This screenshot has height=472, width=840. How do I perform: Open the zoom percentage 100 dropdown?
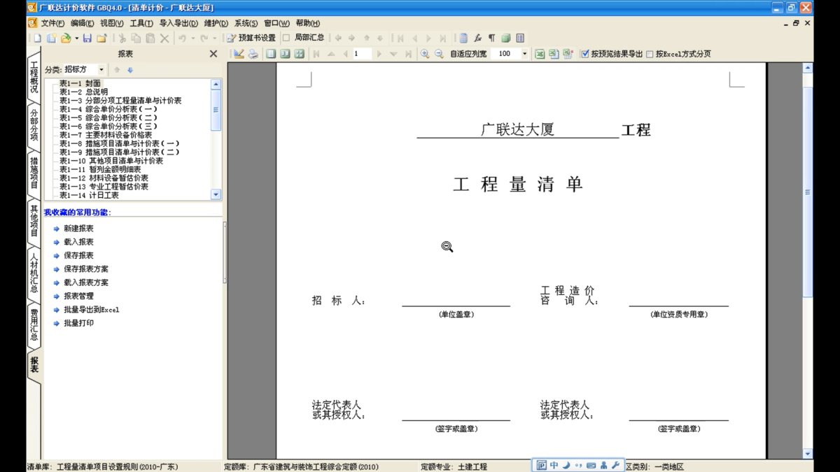coord(524,54)
